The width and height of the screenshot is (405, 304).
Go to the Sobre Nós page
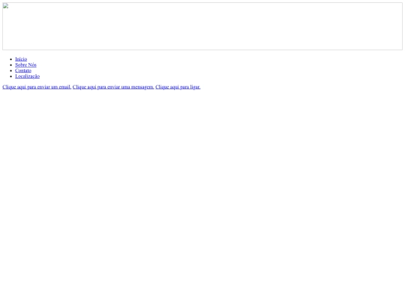click(x=25, y=65)
